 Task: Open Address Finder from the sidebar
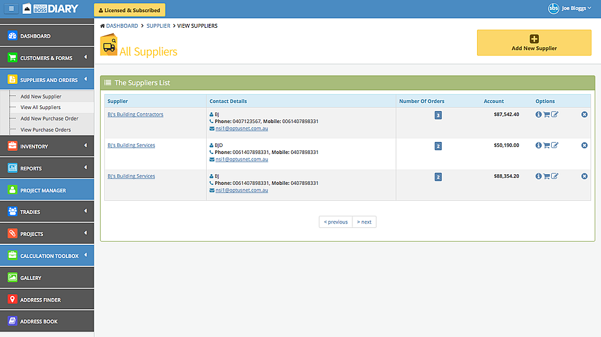click(40, 300)
